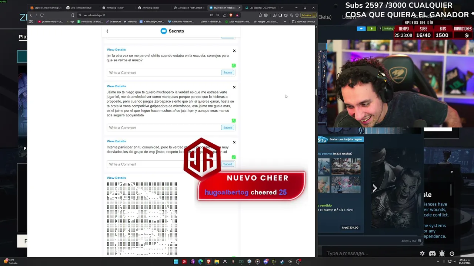Write a comment under the Jaime Zerospace message
The image size is (474, 266).
coord(164,127)
